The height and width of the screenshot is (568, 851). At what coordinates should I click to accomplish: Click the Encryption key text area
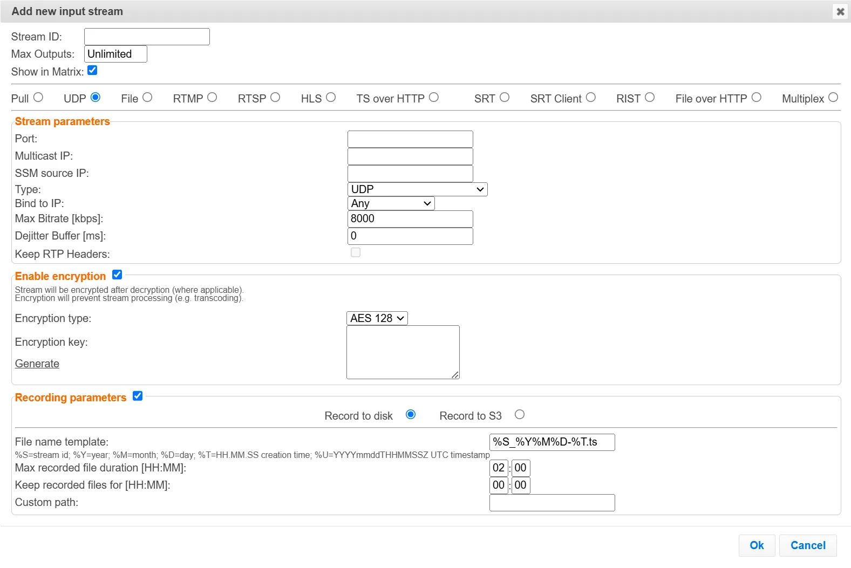click(403, 352)
